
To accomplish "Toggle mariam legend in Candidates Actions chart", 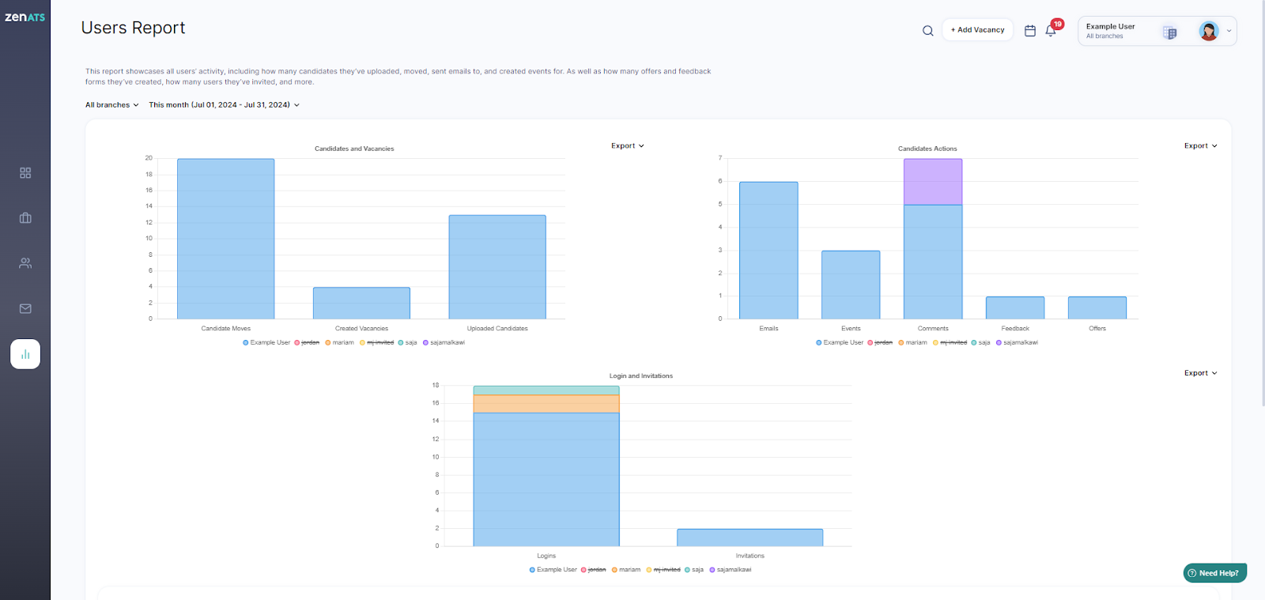I will [912, 342].
